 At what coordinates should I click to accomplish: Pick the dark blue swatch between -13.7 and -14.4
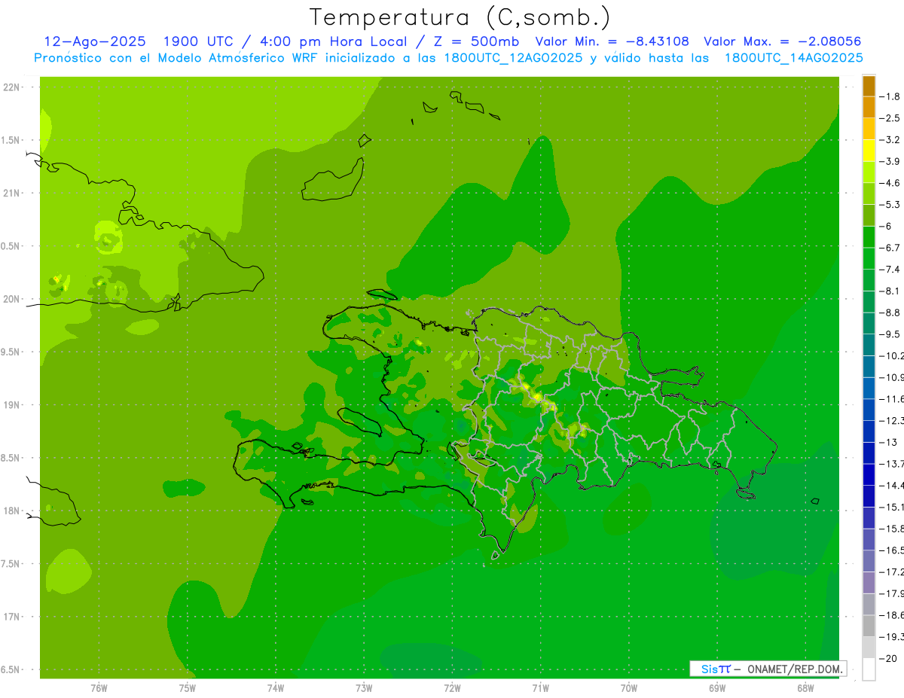pos(869,474)
